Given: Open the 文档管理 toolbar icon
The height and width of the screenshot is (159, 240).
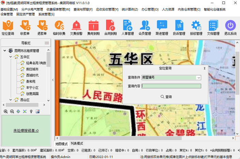Looking at the screenshot, I should (x=213, y=28).
